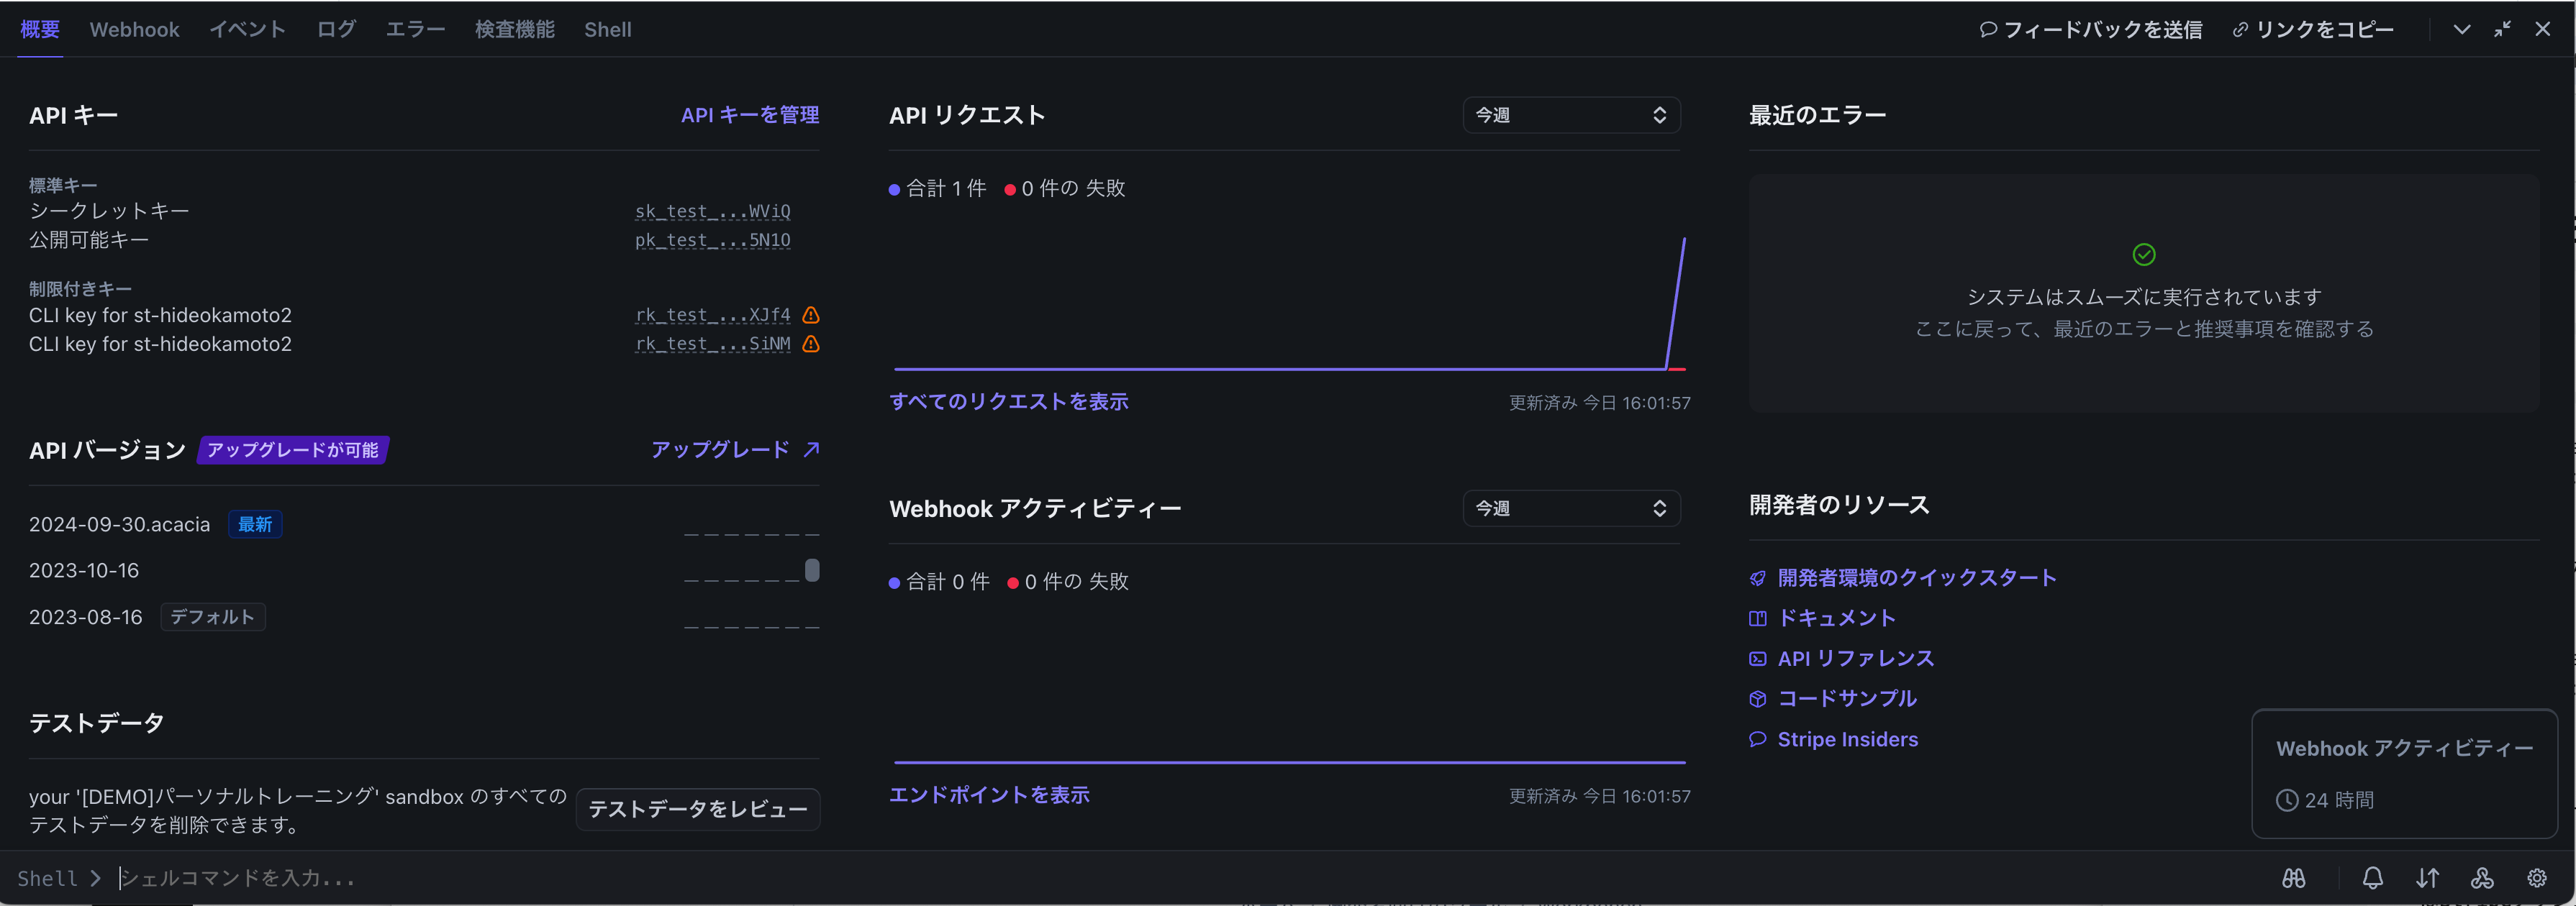Viewport: 2576px width, 906px height.
Task: Click the book icon next to ドキュメント
Action: pos(1757,618)
